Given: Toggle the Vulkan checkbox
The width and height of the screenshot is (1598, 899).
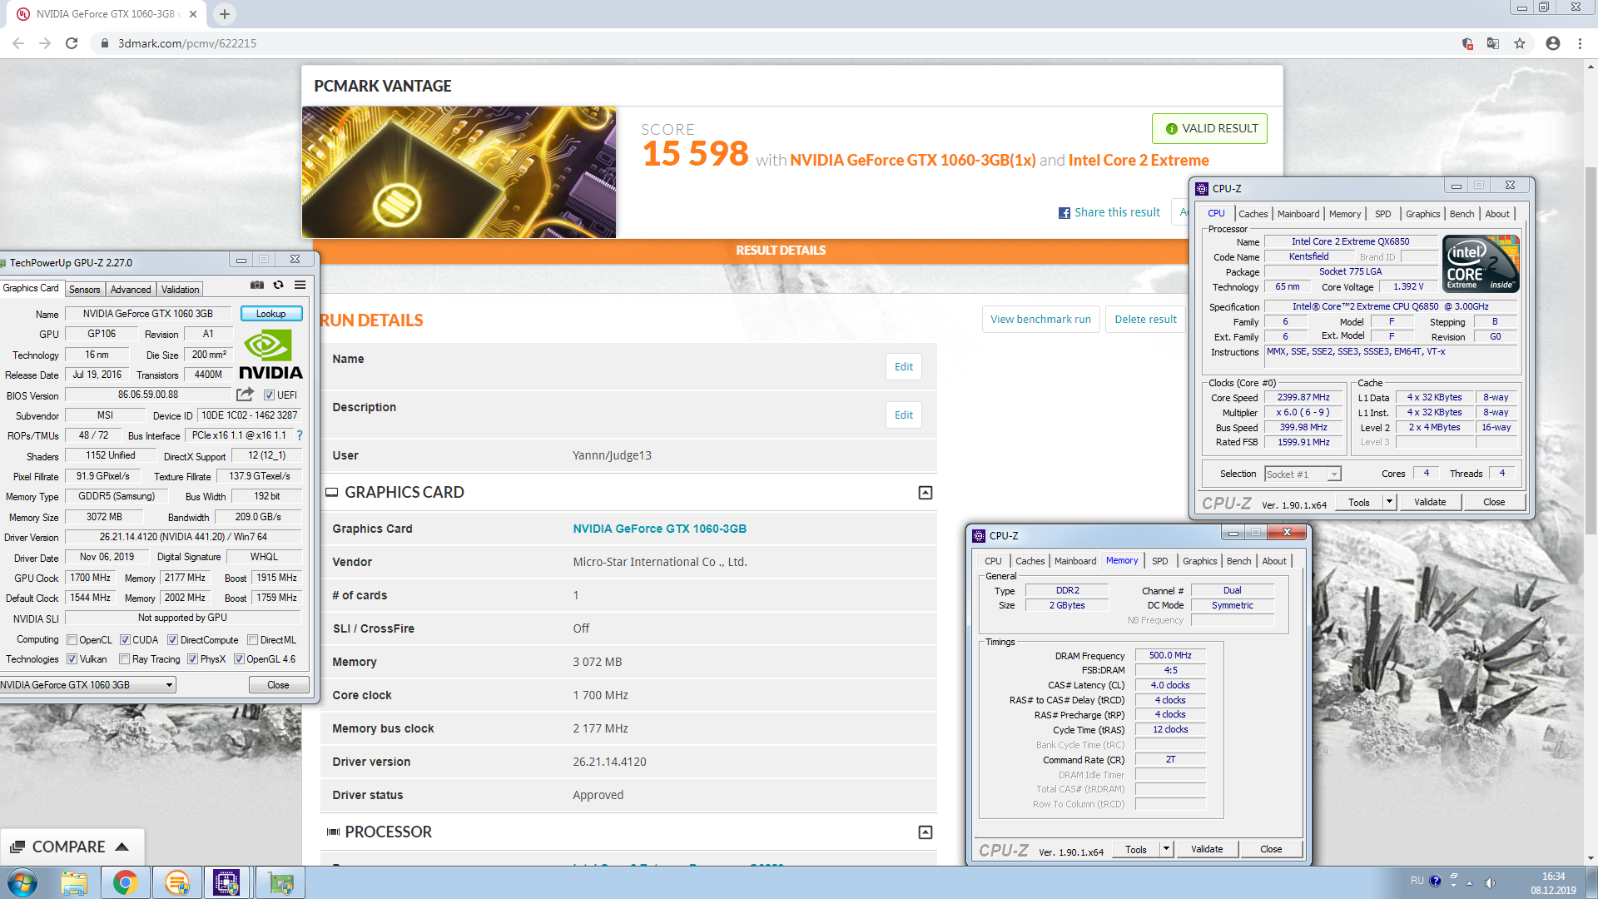Looking at the screenshot, I should pyautogui.click(x=72, y=659).
